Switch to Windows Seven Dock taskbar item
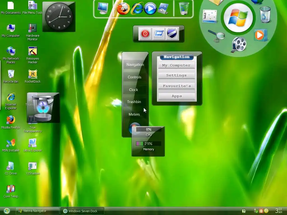The width and height of the screenshot is (287, 215). (x=82, y=211)
